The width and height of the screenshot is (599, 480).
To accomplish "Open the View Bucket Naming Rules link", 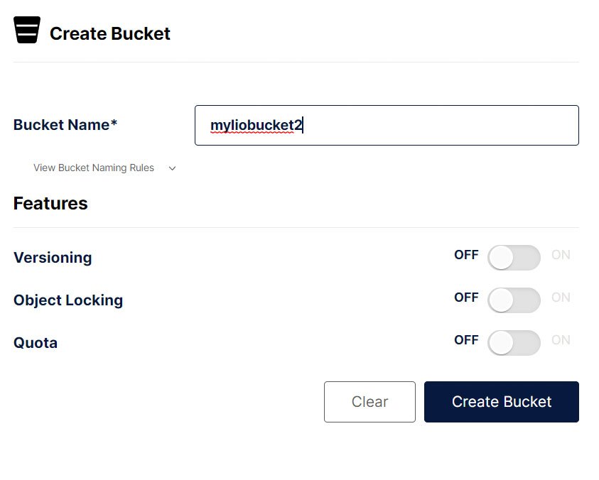I will (x=94, y=168).
